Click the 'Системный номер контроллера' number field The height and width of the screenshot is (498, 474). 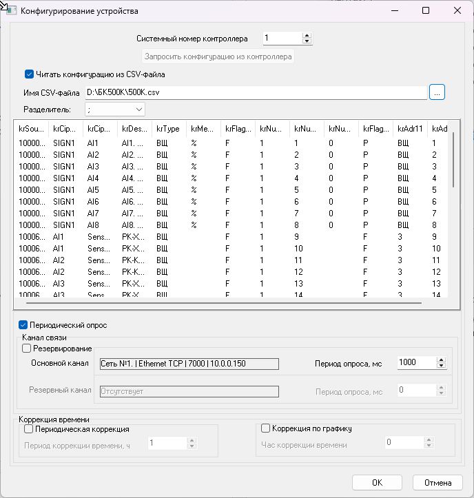point(282,38)
